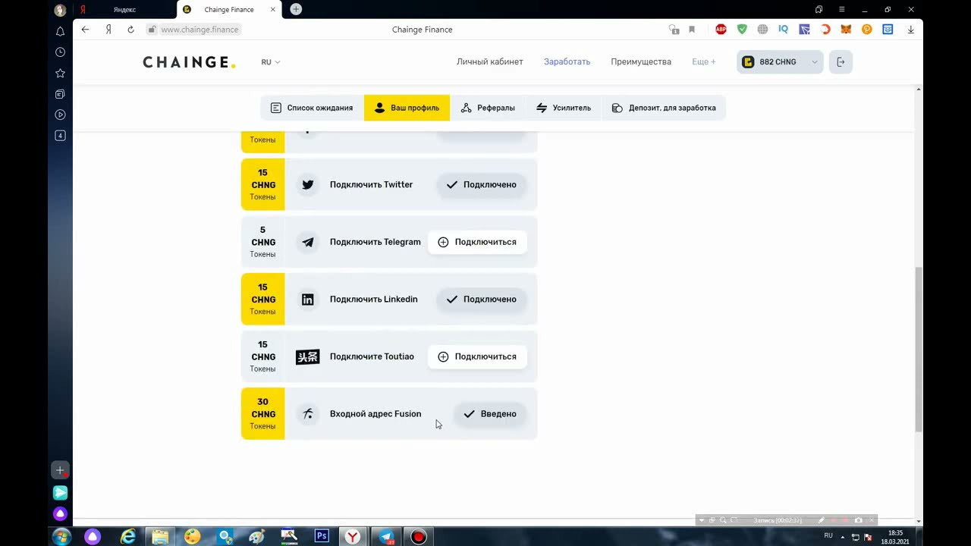This screenshot has width=971, height=546.
Task: Open File Explorer folder in taskbar
Action: (160, 536)
